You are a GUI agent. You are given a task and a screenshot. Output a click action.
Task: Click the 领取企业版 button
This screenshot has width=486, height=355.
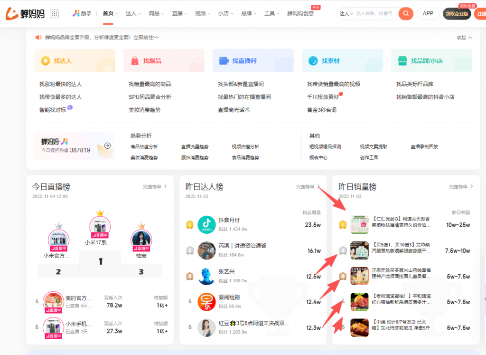[x=456, y=14]
